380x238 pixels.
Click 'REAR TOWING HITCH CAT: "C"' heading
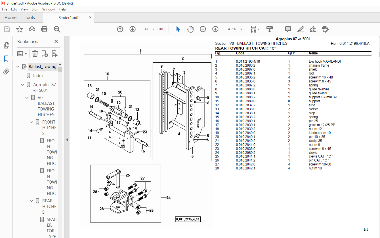tap(246, 48)
